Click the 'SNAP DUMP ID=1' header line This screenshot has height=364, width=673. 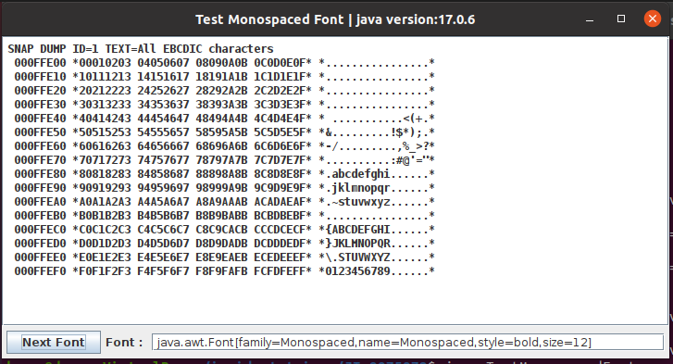coord(53,49)
